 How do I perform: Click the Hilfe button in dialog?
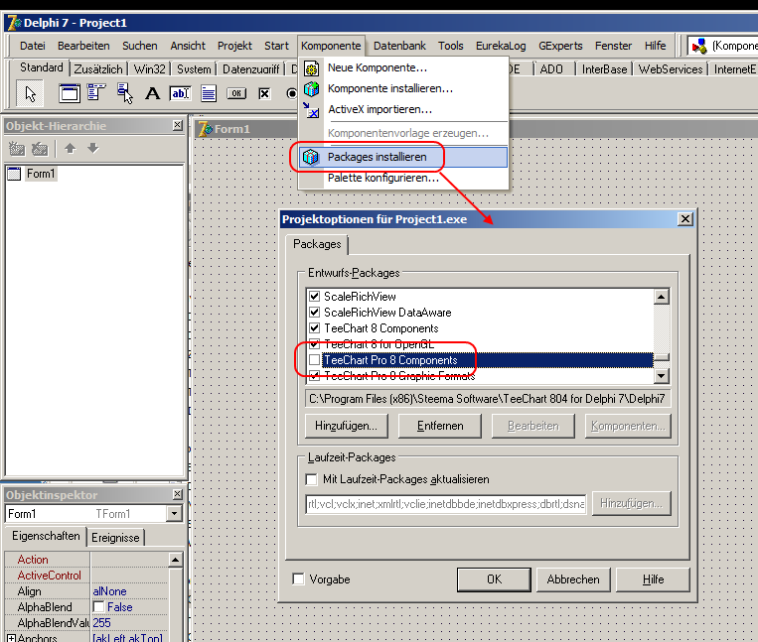(653, 579)
